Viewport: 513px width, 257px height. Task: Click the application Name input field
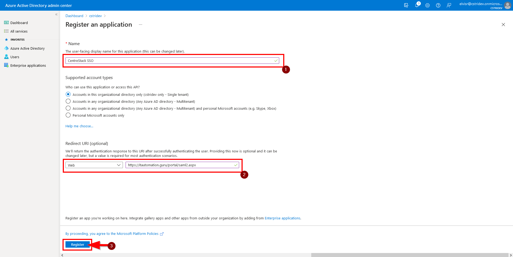[x=172, y=61]
